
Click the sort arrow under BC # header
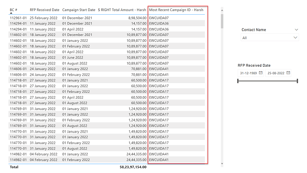pyautogui.click(x=11, y=13)
